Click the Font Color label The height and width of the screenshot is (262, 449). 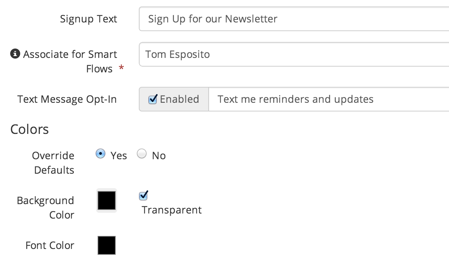pyautogui.click(x=50, y=245)
